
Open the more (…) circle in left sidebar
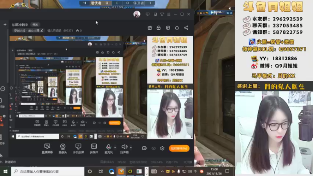tap(3, 89)
